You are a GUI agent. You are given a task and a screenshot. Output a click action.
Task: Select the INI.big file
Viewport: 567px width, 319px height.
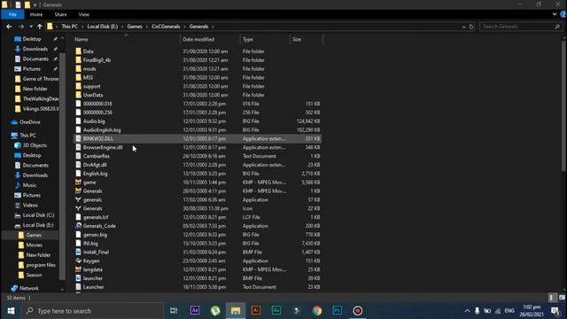click(90, 244)
